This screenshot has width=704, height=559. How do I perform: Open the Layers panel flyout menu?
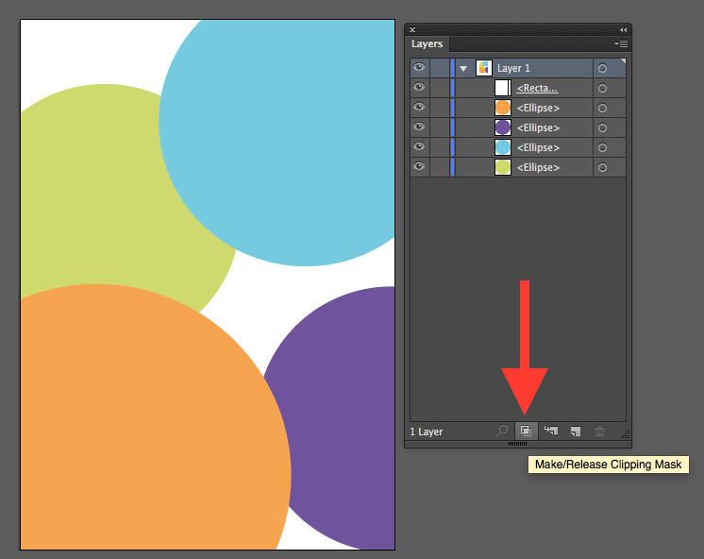[x=621, y=43]
